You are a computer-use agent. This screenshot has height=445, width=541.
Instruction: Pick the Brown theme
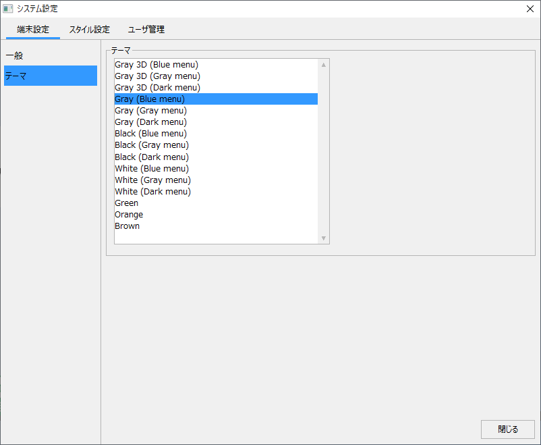point(127,226)
